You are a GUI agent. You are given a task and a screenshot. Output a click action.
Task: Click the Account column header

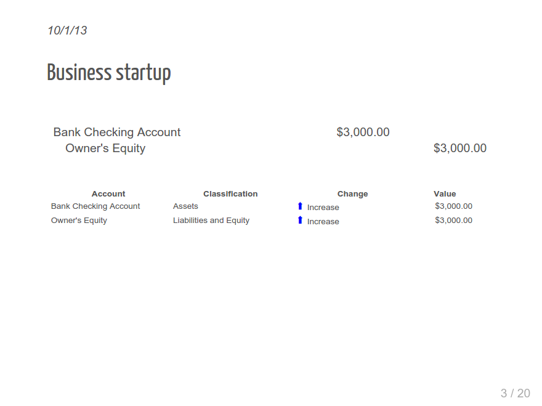(x=108, y=193)
